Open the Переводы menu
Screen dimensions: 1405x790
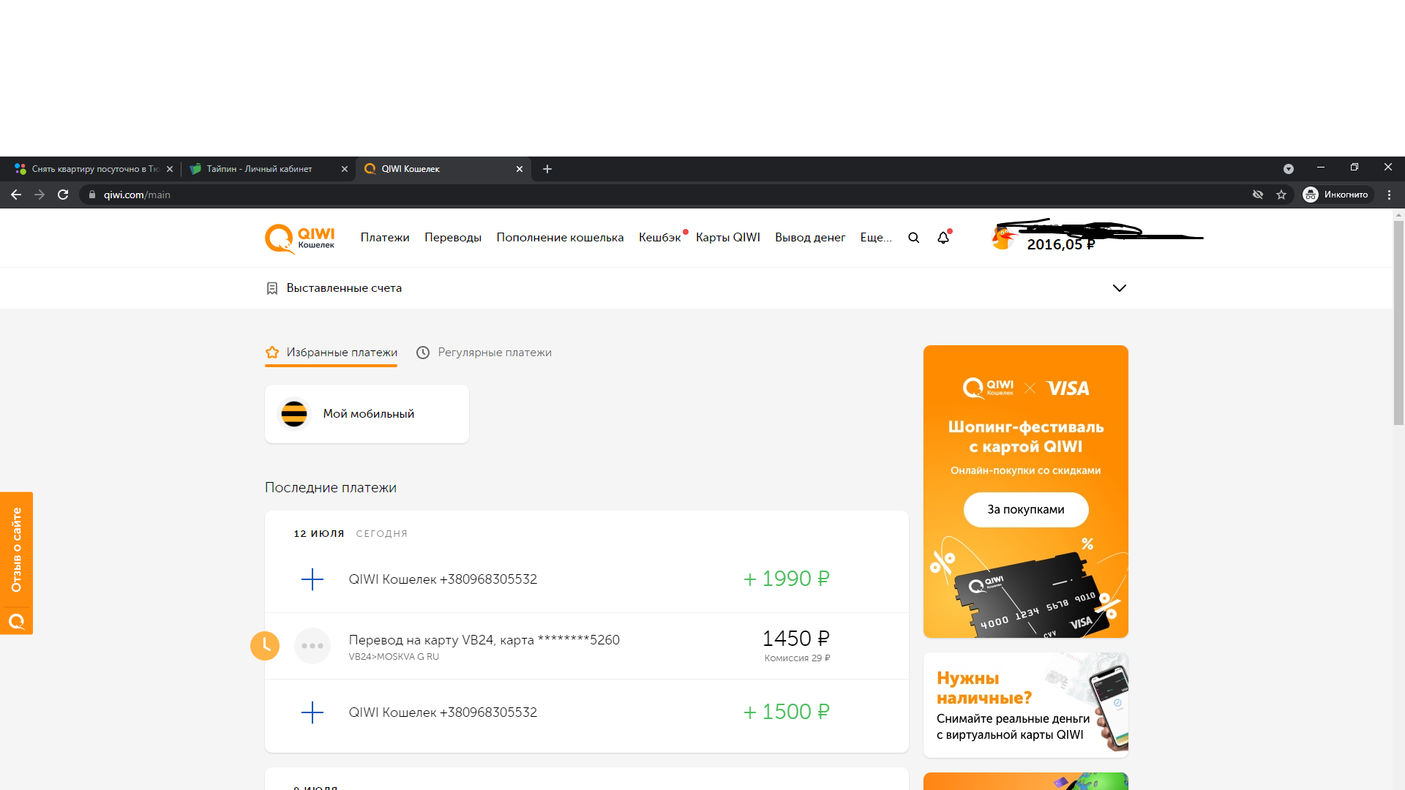(453, 238)
